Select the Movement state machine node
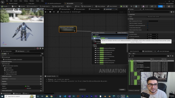Screen dimensions: 175x98 pos(68,29)
